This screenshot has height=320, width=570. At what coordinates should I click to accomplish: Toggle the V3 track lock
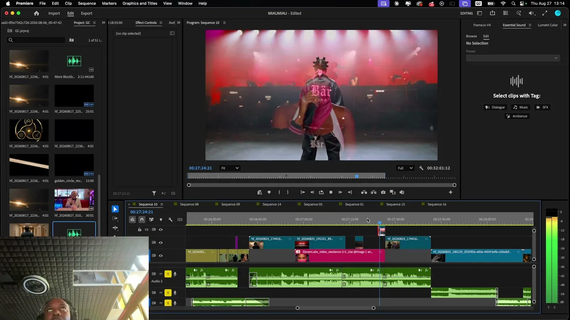click(x=139, y=230)
